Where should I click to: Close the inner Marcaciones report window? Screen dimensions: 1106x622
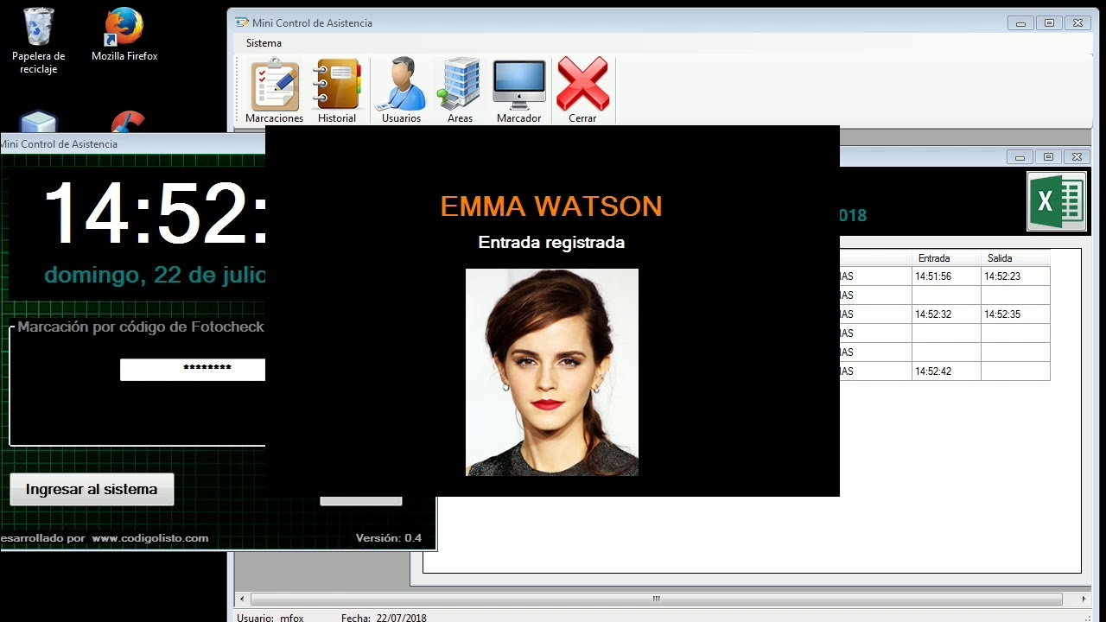pos(1076,157)
